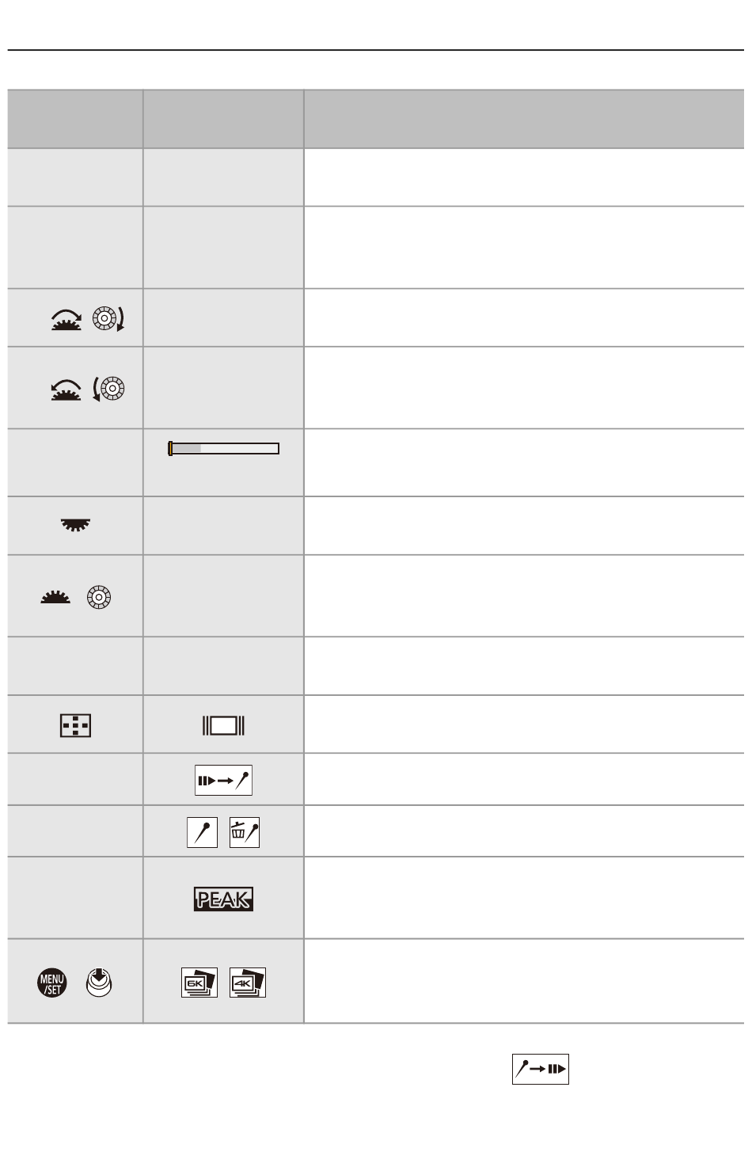
Task: Click the 4K photo icon
Action: click(x=248, y=983)
